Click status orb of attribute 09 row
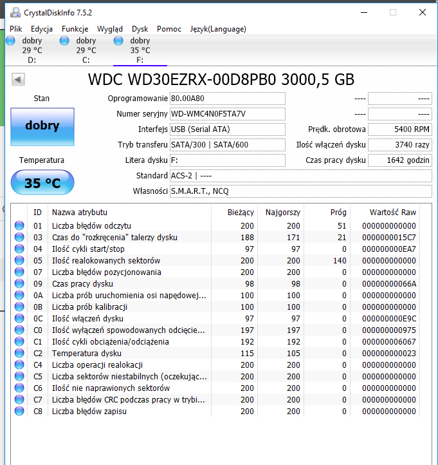This screenshot has width=438, height=465. [19, 283]
